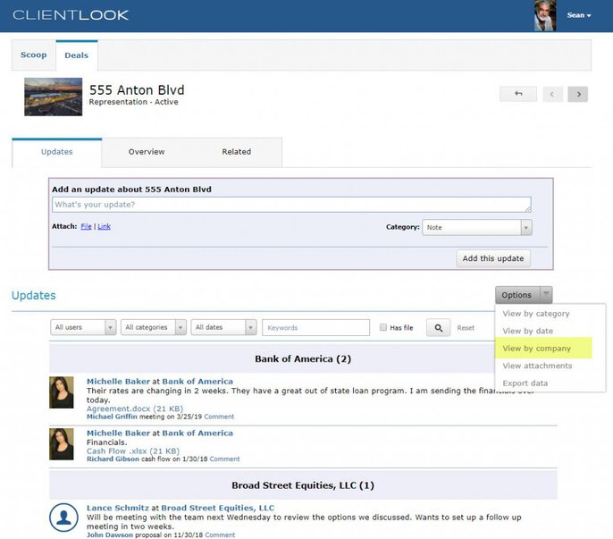Toggle the Has file checkbox
The image size is (613, 539).
click(x=383, y=327)
